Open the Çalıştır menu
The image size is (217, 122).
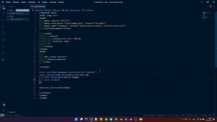(x=44, y=2)
